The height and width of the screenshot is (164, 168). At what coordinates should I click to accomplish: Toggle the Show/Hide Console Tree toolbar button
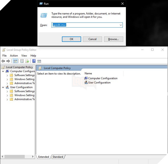coord(15,61)
